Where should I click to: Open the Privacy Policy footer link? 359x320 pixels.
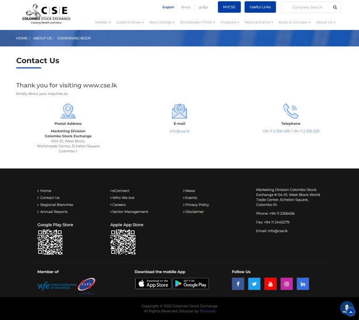click(x=197, y=204)
